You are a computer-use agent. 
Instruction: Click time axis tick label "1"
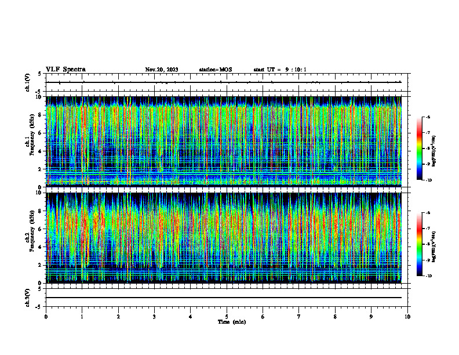click(x=82, y=317)
